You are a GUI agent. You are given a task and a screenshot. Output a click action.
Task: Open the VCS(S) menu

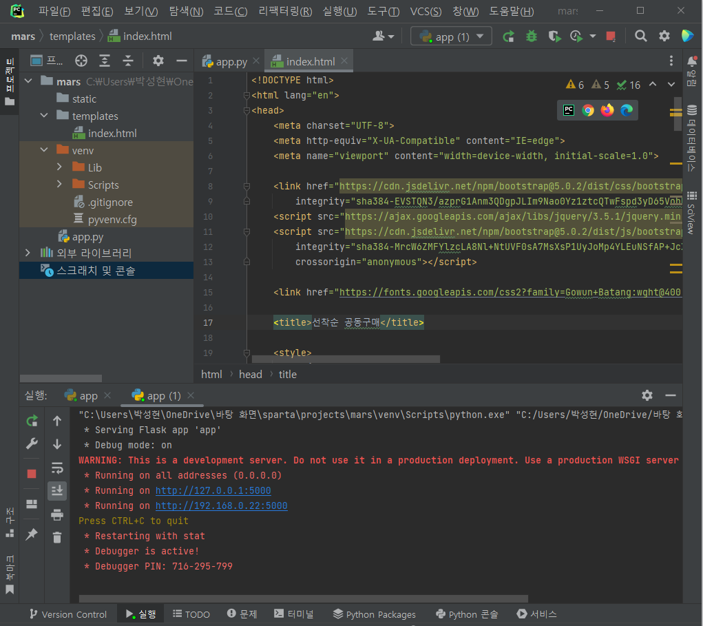(426, 11)
